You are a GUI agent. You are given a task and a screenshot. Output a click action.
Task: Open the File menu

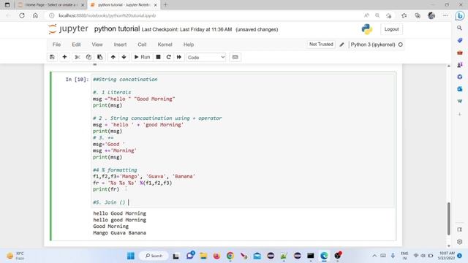pyautogui.click(x=56, y=45)
